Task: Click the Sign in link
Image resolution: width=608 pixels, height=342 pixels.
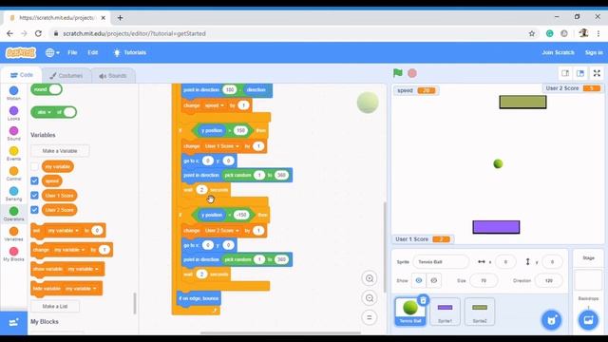Action: click(594, 52)
